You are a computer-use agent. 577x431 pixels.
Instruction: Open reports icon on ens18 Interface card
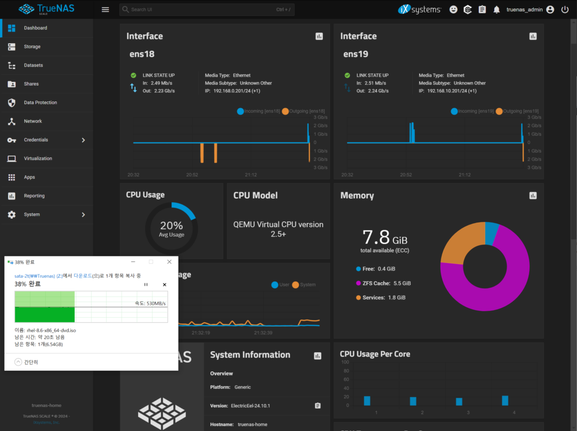[x=319, y=37]
